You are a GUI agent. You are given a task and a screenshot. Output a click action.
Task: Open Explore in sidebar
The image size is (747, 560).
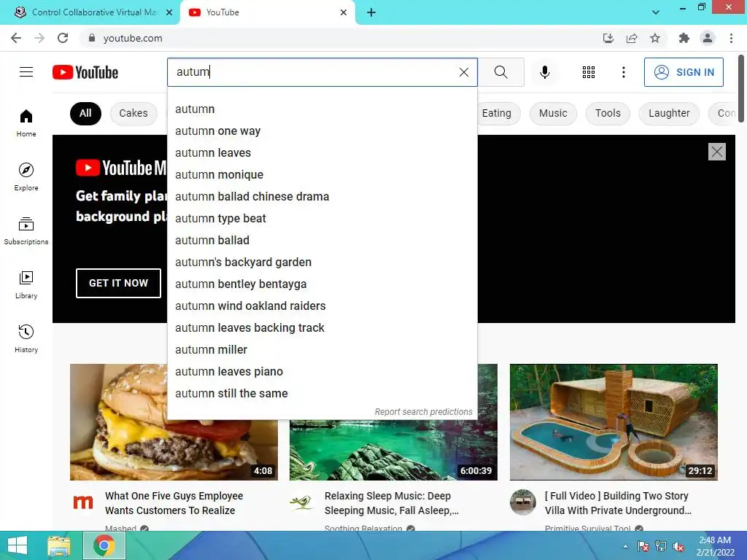[x=26, y=176]
